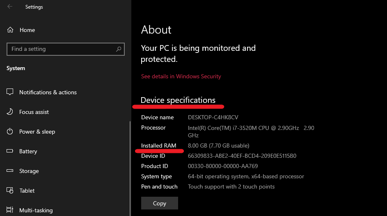Screen dimensions: 387x216
Task: Click the Focus assist moon icon
Action: pyautogui.click(x=10, y=112)
